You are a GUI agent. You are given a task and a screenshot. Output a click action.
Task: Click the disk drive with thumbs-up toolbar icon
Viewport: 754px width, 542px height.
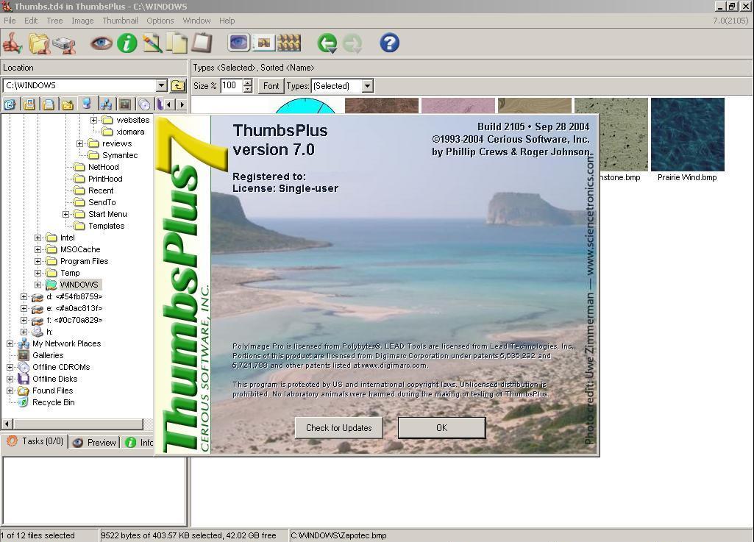(64, 44)
